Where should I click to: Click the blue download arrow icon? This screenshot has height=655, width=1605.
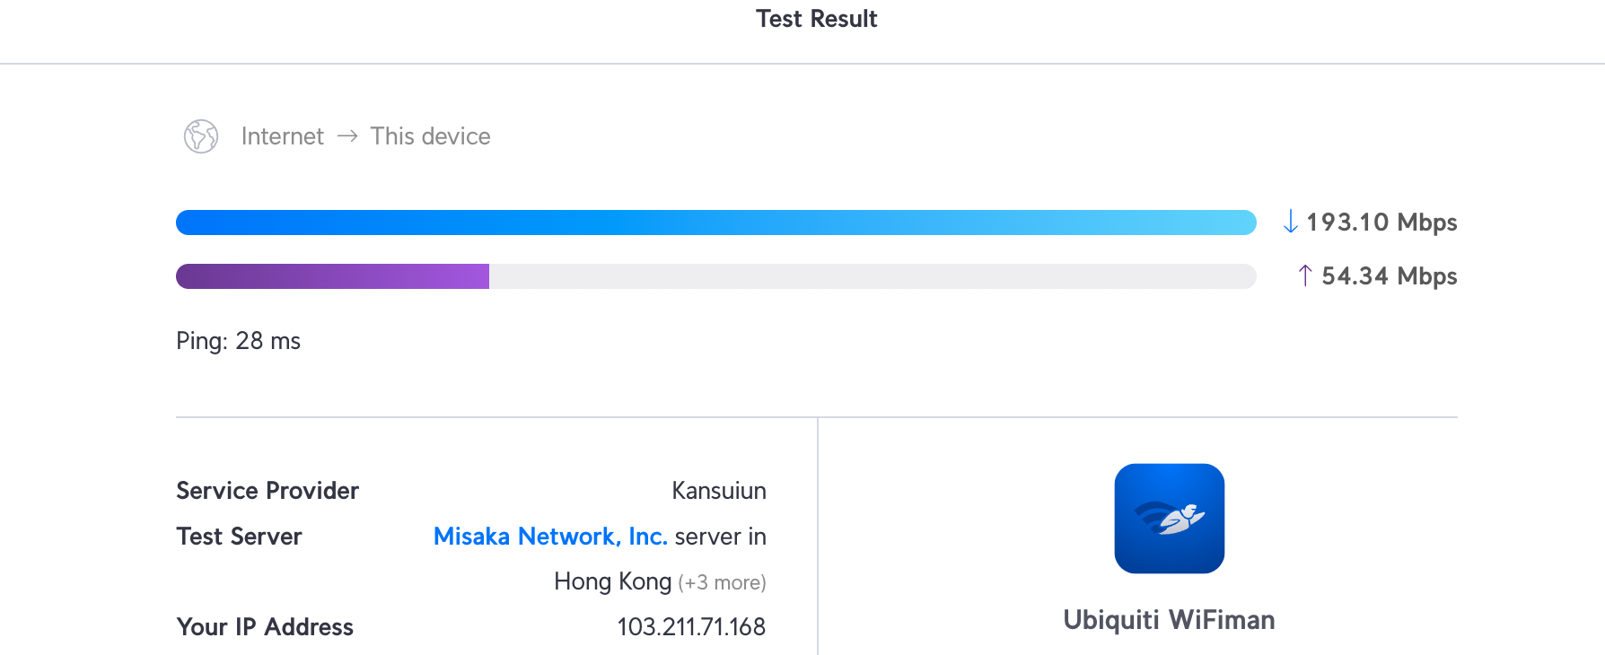coord(1291,222)
